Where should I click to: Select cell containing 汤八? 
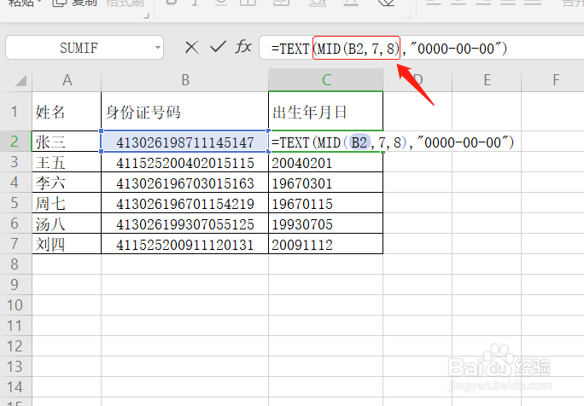67,223
